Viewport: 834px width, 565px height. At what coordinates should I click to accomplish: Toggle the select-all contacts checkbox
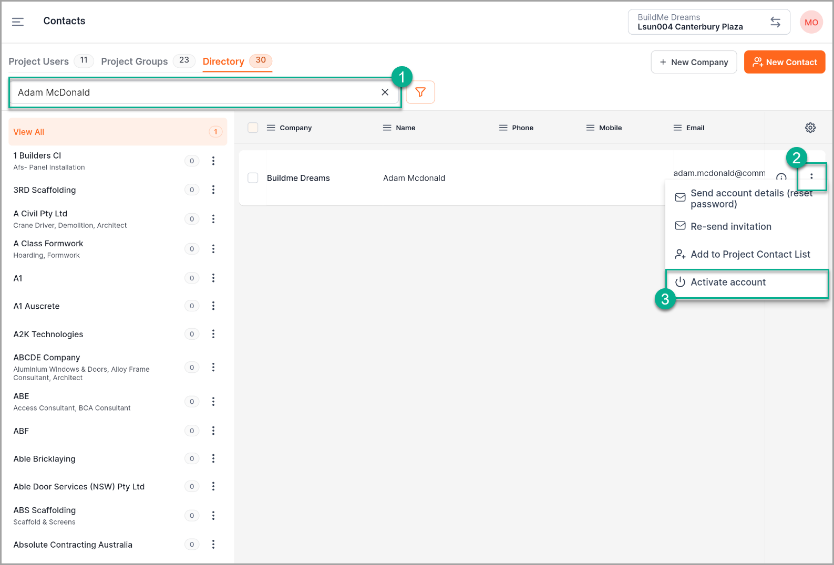coord(253,128)
